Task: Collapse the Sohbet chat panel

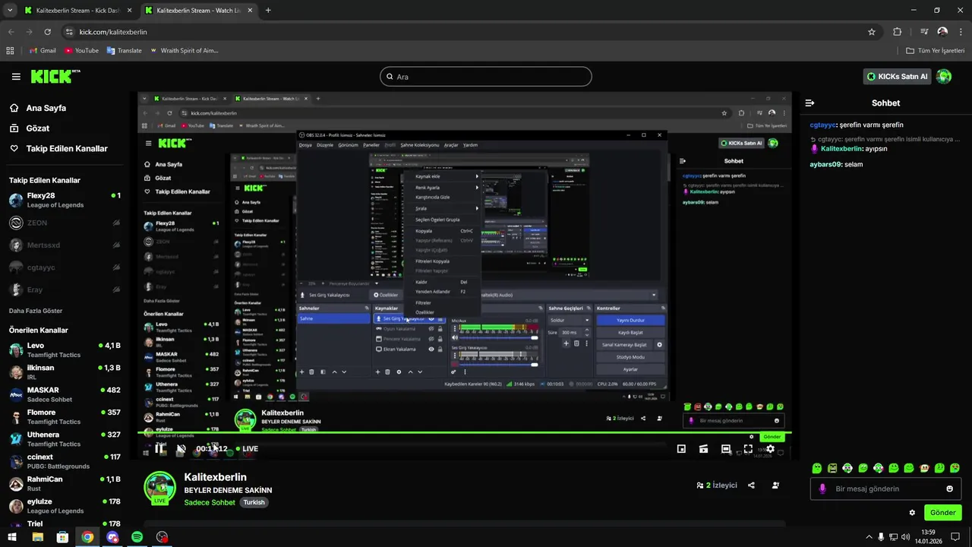Action: click(809, 103)
